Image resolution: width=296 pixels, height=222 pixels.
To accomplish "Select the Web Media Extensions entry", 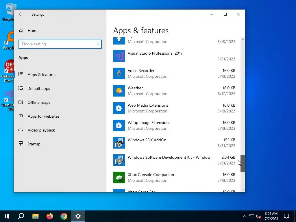I will point(174,108).
